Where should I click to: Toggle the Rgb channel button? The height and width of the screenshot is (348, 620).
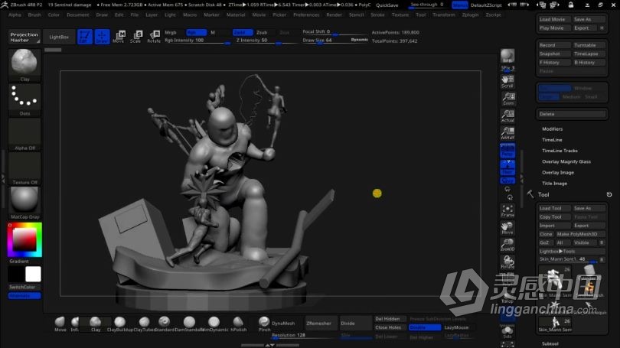tap(196, 32)
